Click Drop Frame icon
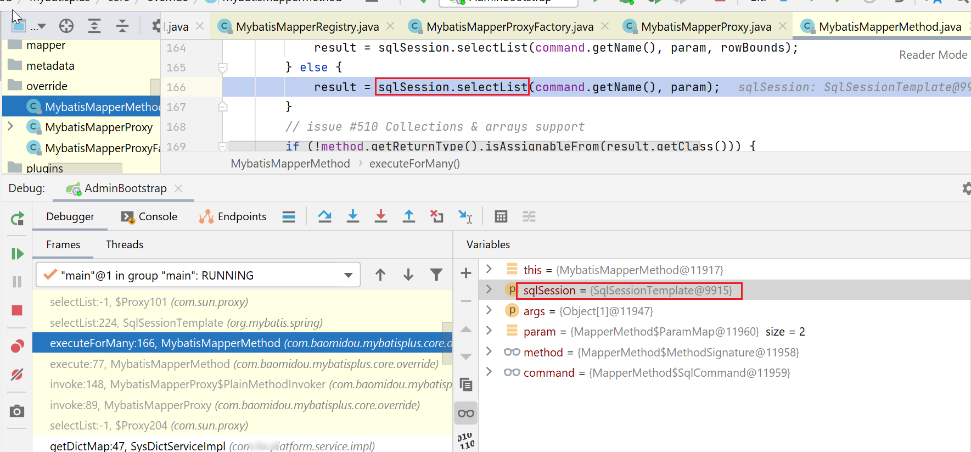This screenshot has height=452, width=971. click(x=437, y=216)
